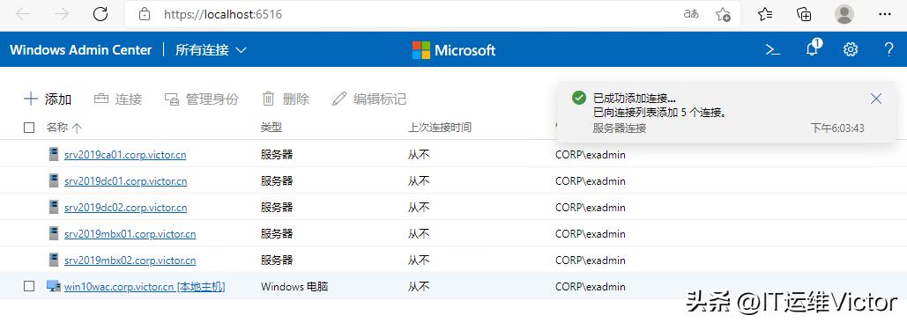Viewport: 907px width, 323px height.
Task: Click the 服务器 type cell of srv2019ca01
Action: [277, 155]
